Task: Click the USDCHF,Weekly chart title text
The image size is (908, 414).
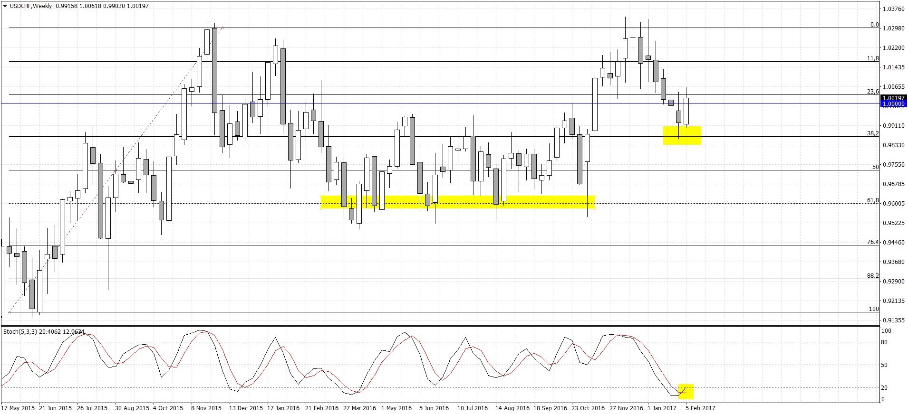Action: click(x=31, y=6)
